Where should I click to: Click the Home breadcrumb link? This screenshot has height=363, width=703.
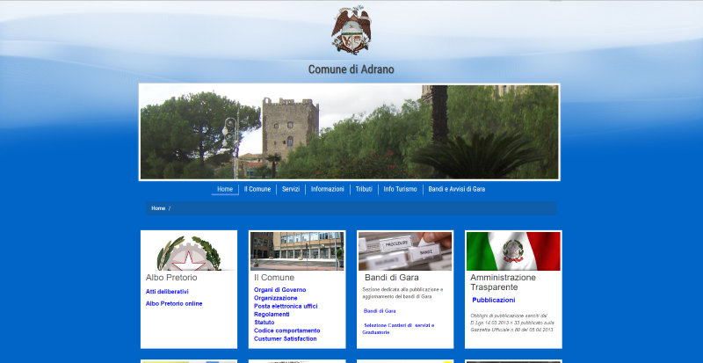tap(158, 208)
